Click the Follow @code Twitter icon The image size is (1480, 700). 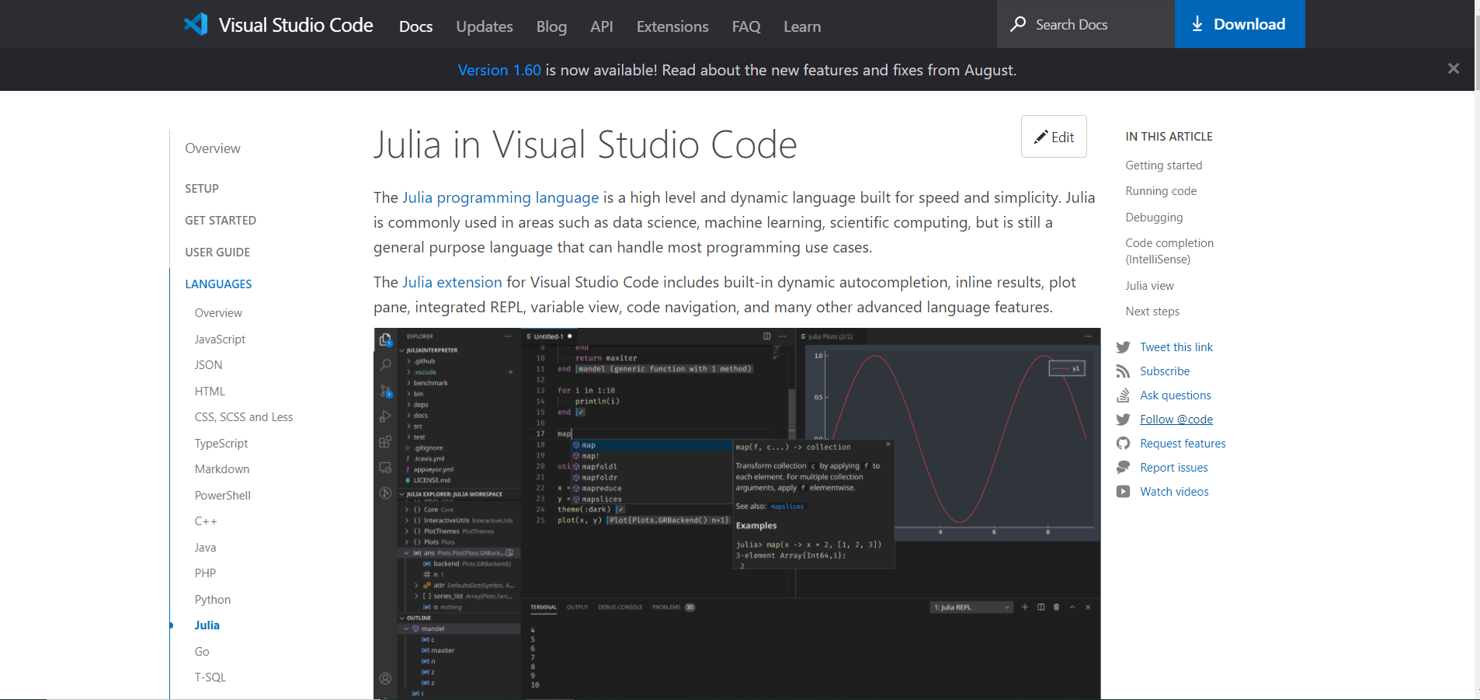(1123, 420)
